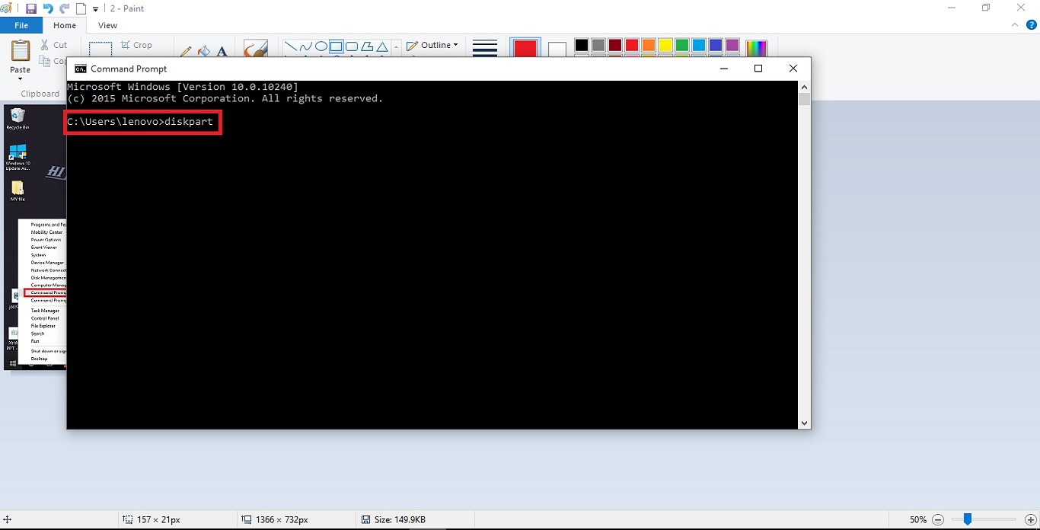Cut the selection with scissors icon
The height and width of the screenshot is (530, 1040).
point(54,45)
